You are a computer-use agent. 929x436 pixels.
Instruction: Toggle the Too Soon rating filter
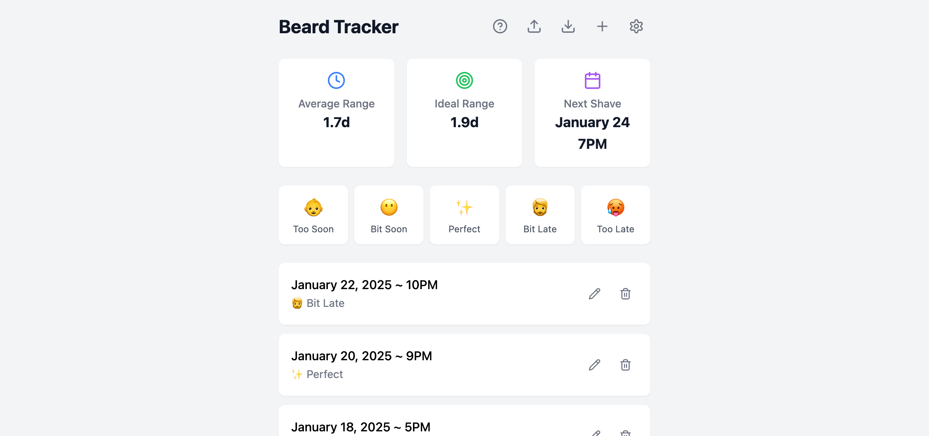click(x=313, y=215)
